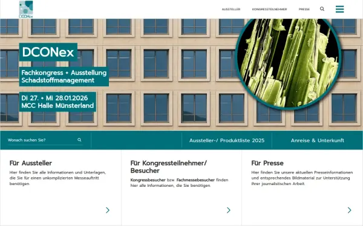363x226 pixels.
Task: Open Aussteller-/ Produktliste 2025
Action: 227,140
